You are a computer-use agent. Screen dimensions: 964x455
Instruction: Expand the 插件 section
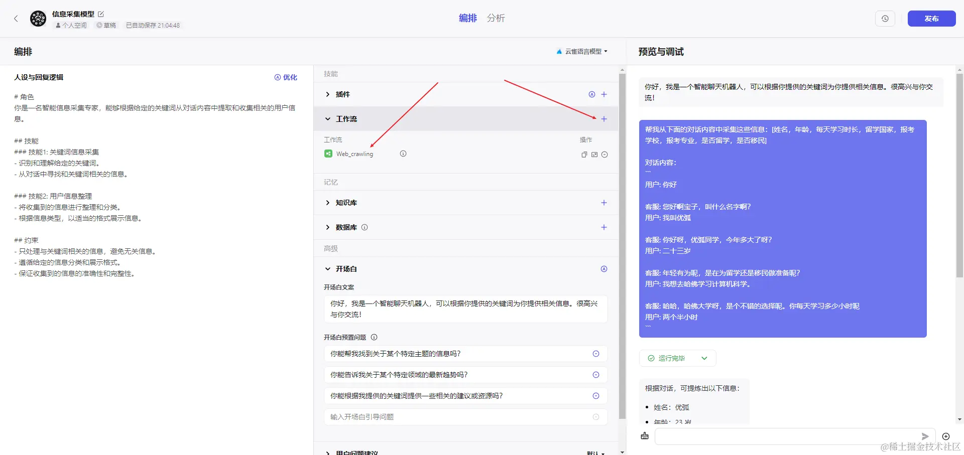(x=328, y=94)
